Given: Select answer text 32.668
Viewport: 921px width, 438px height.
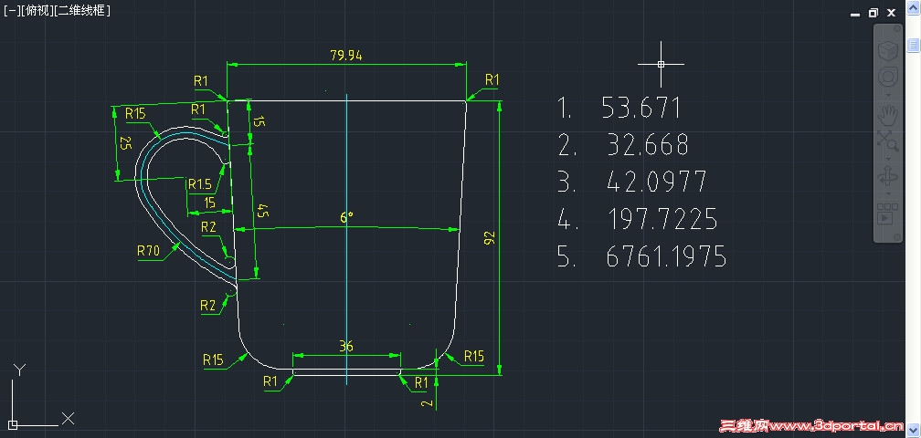Looking at the screenshot, I should click(647, 145).
